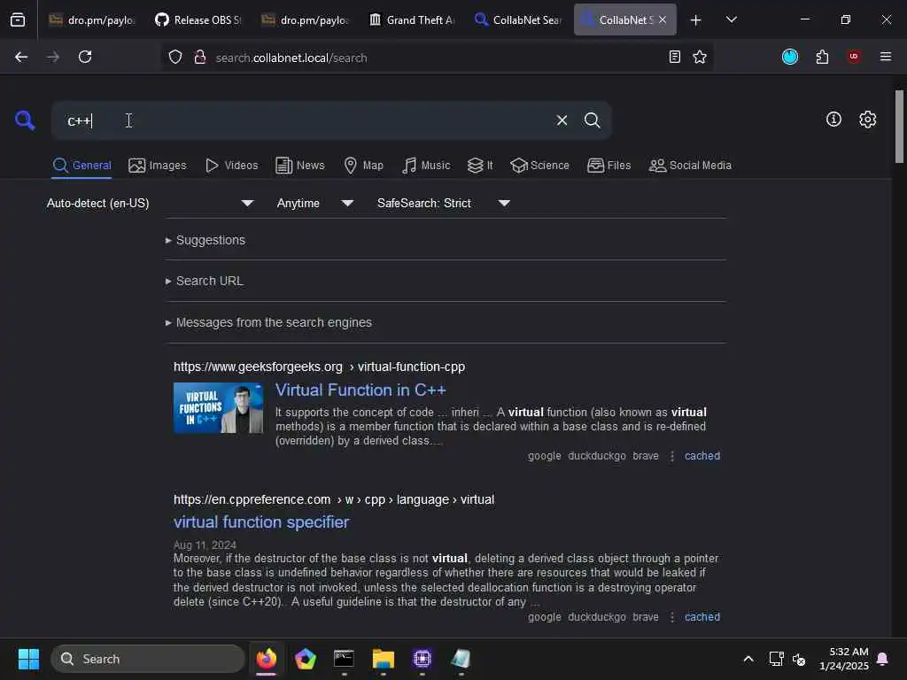The image size is (907, 680).
Task: Switch to the Map category
Action: pos(363,166)
